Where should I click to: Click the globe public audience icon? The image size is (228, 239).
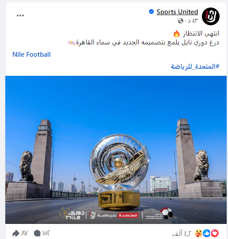[181, 20]
